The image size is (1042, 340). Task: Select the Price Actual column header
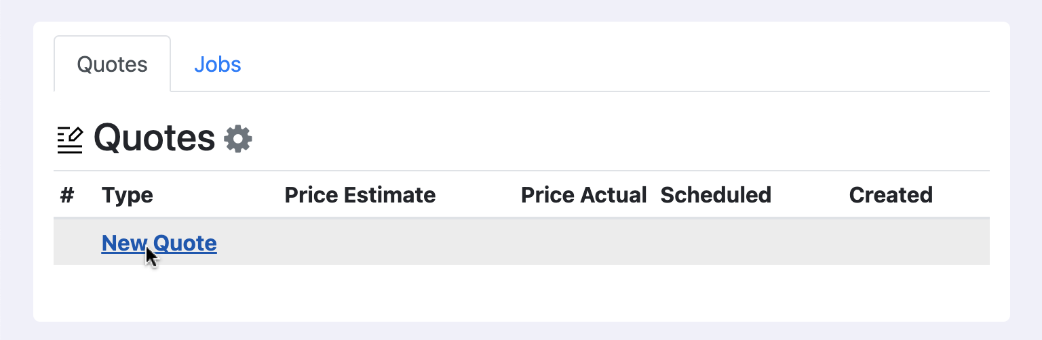tap(583, 195)
